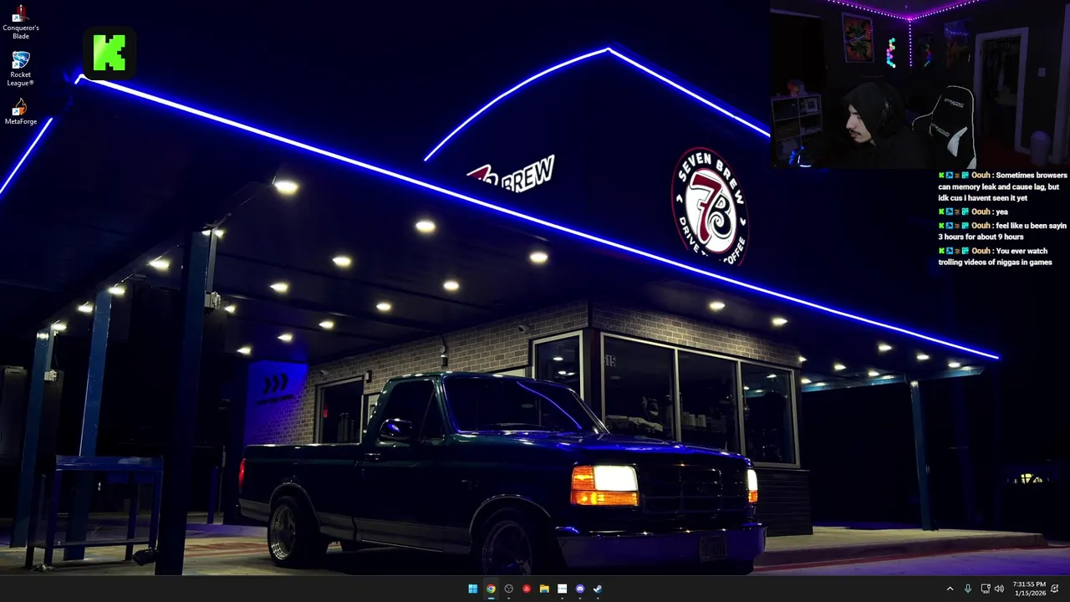Open the notification center bell icon

pos(1055,589)
